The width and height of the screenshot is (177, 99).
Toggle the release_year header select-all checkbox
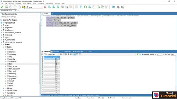coord(42,57)
